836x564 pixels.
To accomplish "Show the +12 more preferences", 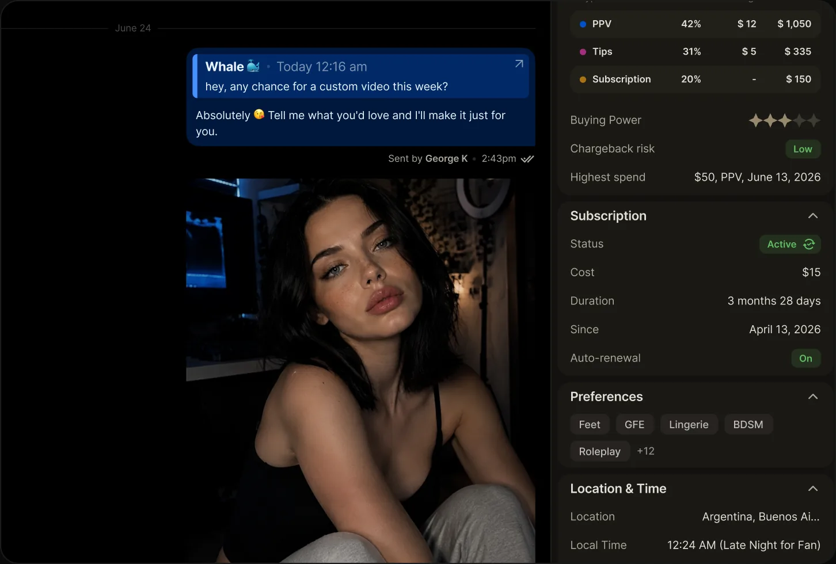I will [x=645, y=451].
